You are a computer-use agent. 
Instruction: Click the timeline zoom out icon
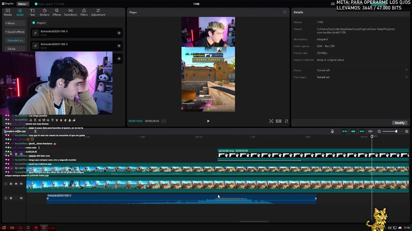379,131
